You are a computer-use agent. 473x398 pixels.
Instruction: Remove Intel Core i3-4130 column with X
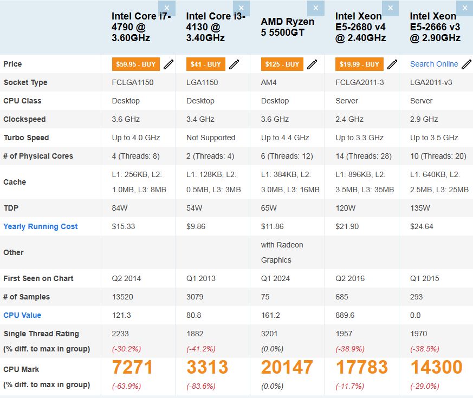point(241,8)
